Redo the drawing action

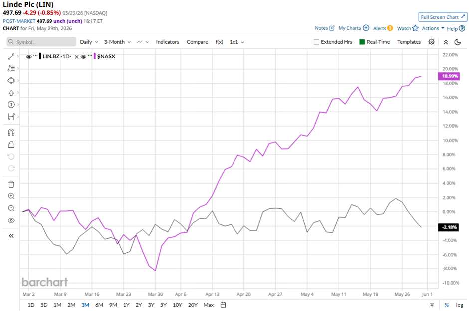pos(11,168)
